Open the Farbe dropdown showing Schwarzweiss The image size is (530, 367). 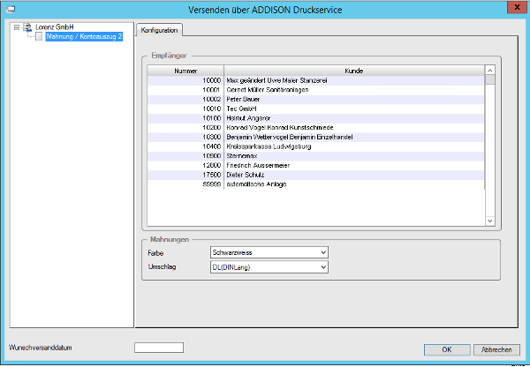point(269,252)
